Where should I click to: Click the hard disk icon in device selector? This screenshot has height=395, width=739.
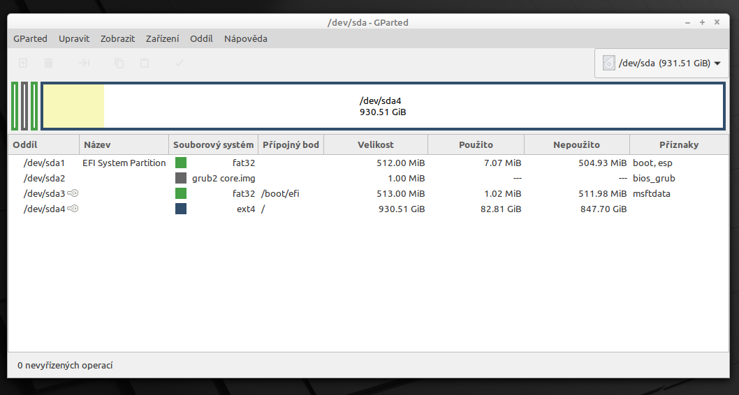(x=608, y=63)
